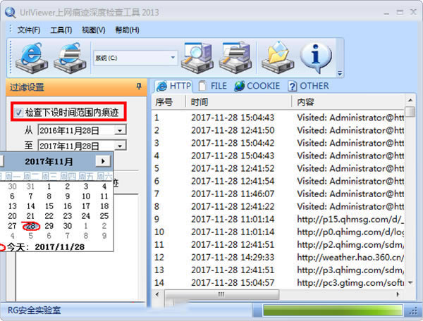Click the eraser computer clean icon

click(x=235, y=58)
